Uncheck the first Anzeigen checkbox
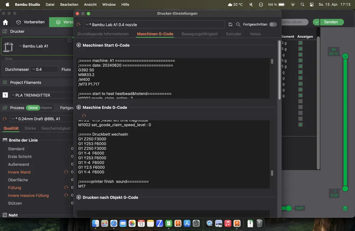355x231 pixels. pos(300,43)
